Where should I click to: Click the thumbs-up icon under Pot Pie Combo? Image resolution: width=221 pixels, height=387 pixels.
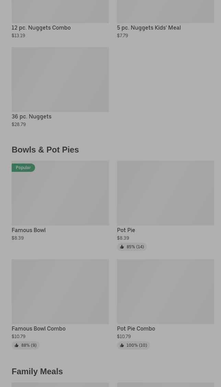(x=122, y=345)
